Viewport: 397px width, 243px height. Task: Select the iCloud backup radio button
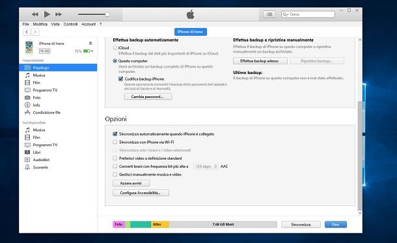click(x=115, y=48)
